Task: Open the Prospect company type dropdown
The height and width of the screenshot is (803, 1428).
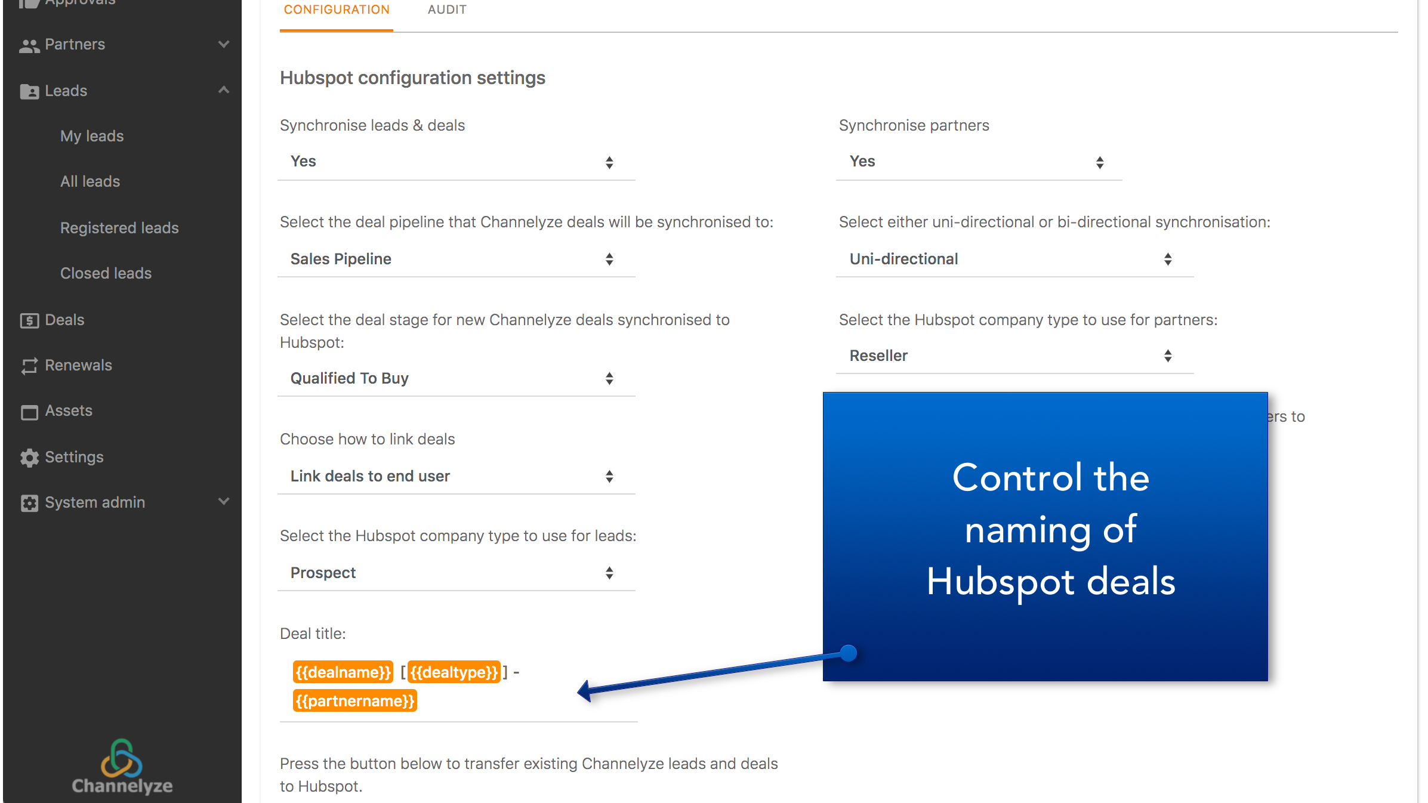Action: pos(456,573)
